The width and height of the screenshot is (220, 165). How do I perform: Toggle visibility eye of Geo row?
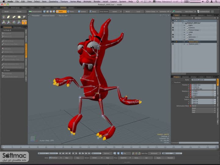(173, 35)
